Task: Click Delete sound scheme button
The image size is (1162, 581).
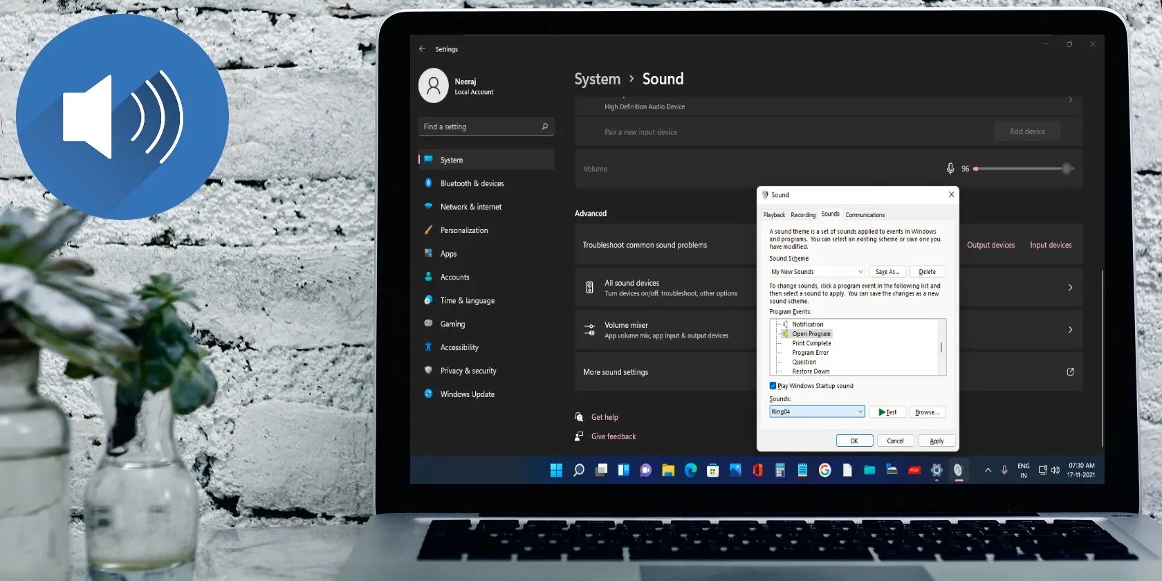Action: click(927, 272)
